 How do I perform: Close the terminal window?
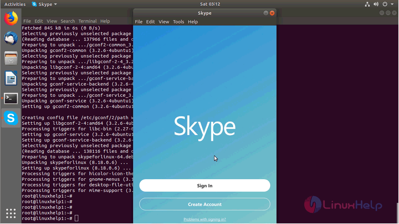click(x=394, y=13)
